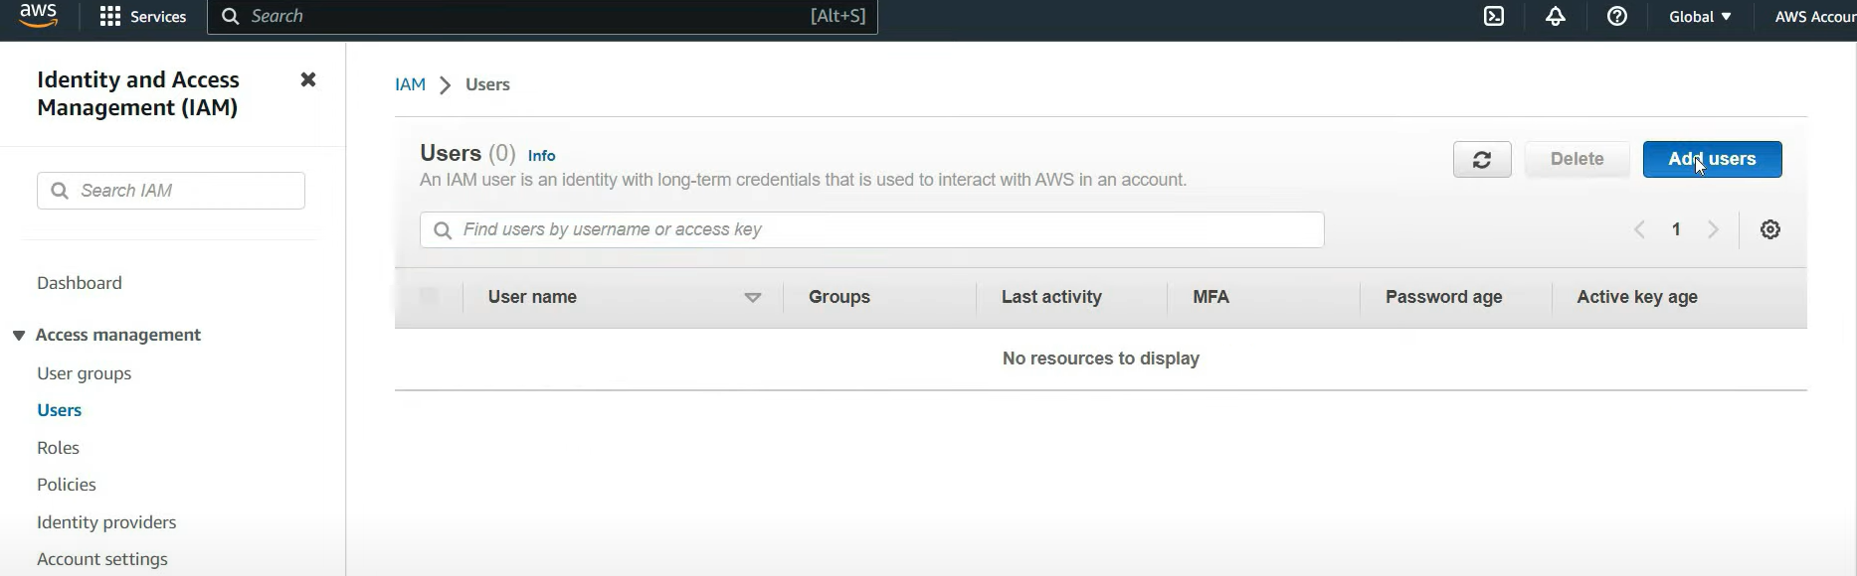Viewport: 1857px width, 576px height.
Task: Click the Services label in the top bar
Action: 158,17
